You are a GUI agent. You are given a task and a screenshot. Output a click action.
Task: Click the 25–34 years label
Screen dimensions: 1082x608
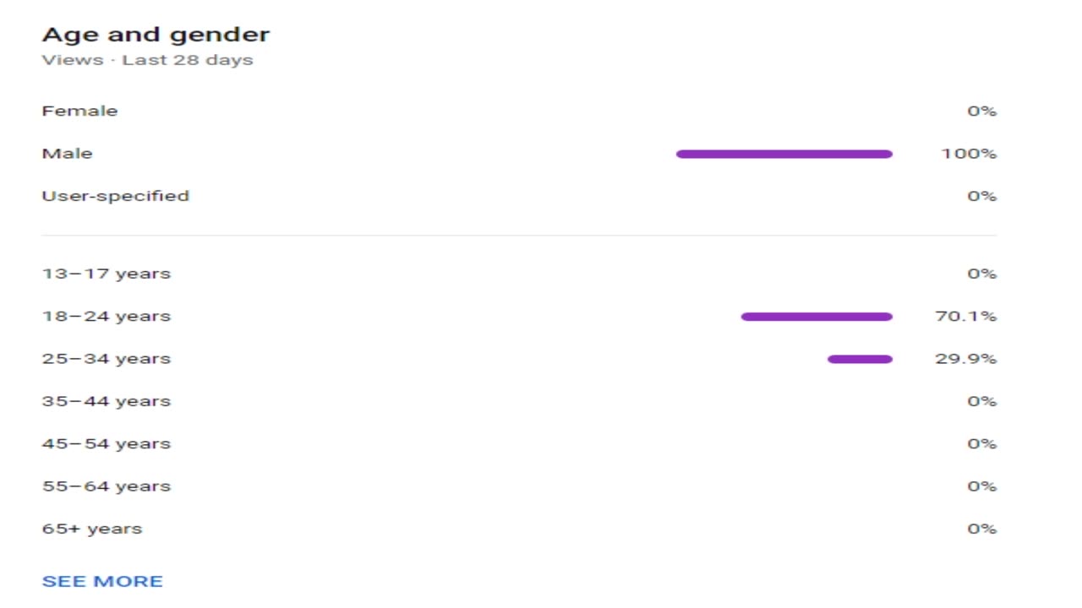point(106,359)
